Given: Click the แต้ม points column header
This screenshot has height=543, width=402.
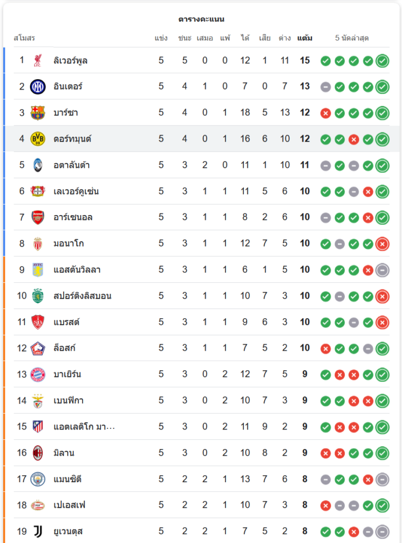Looking at the screenshot, I should point(305,38).
